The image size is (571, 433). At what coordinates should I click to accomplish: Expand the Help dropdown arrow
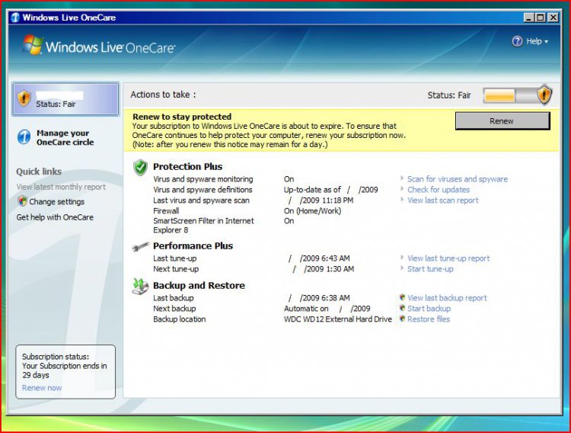click(x=546, y=42)
